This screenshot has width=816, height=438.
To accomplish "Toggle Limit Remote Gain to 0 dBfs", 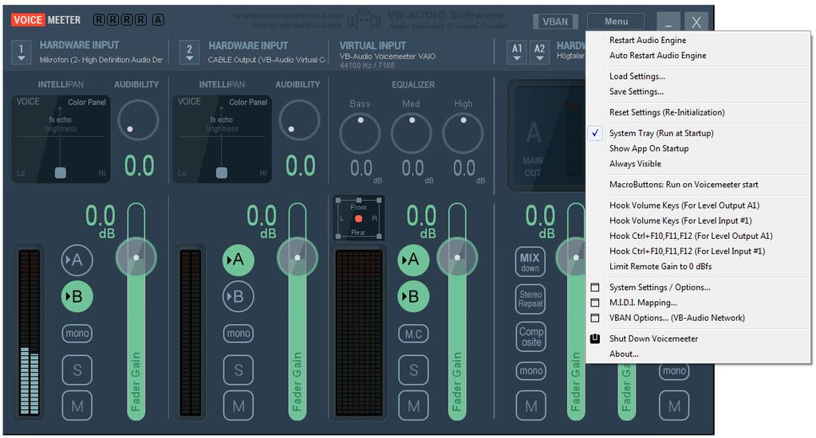I will click(660, 266).
